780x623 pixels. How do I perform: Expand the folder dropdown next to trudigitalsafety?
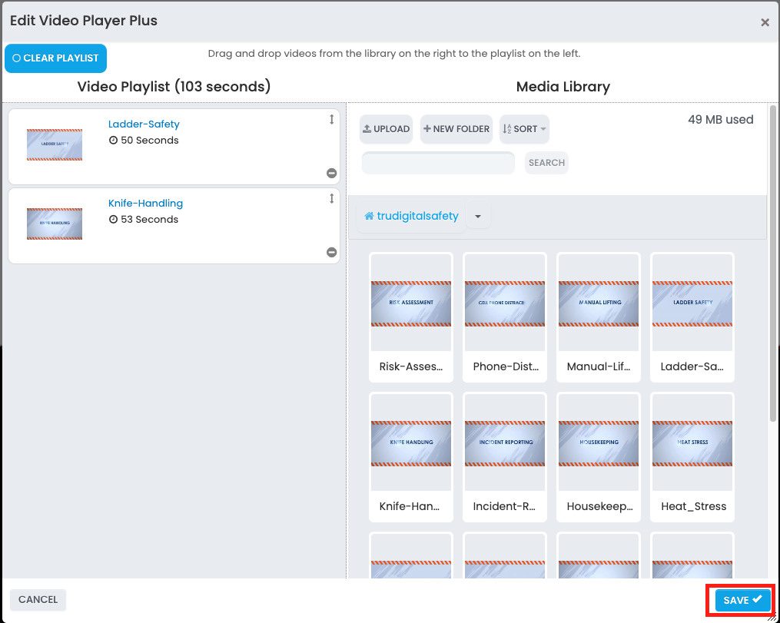478,216
